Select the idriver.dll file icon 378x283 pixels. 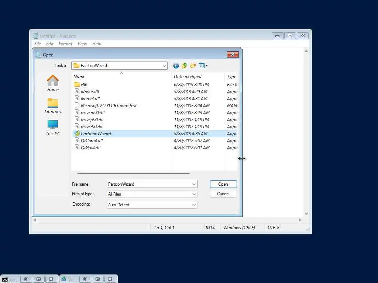(x=77, y=91)
